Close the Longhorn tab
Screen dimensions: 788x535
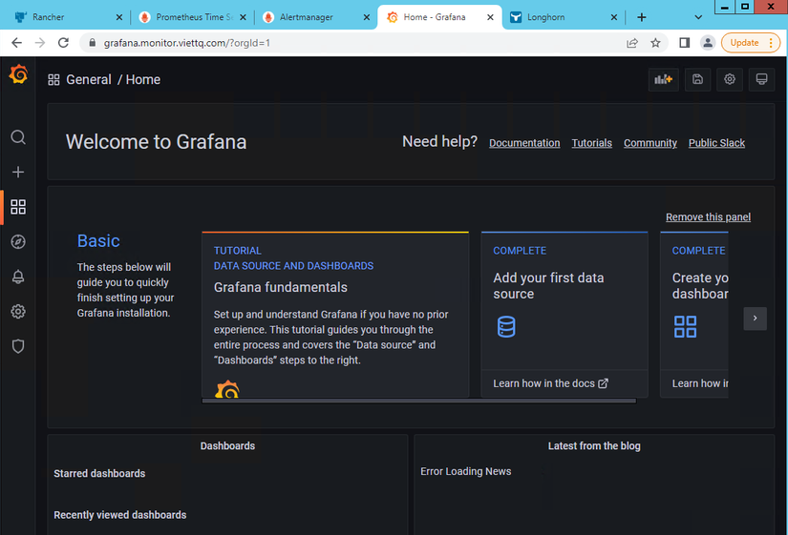click(613, 17)
